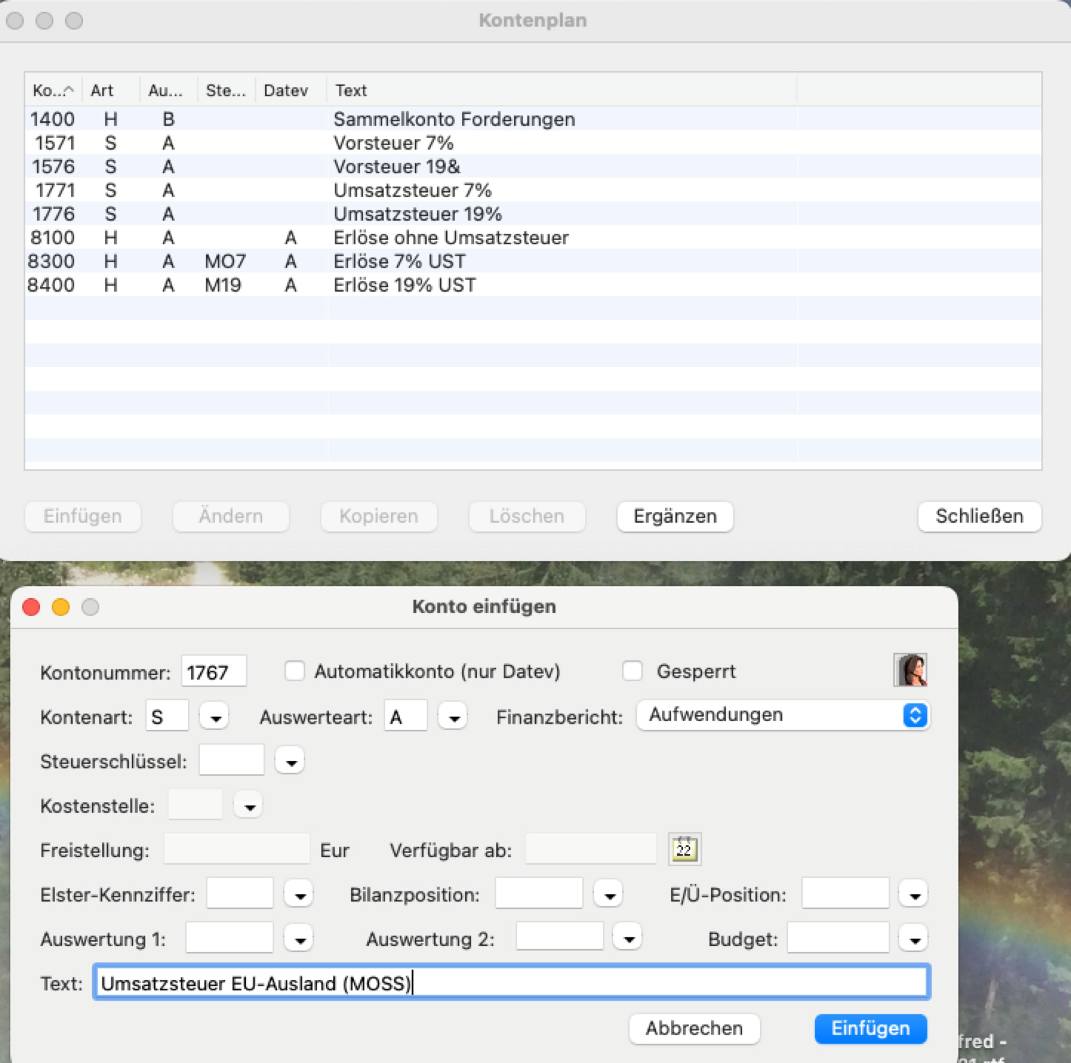This screenshot has width=1071, height=1063.
Task: Click into the Kontonummer input field
Action: pos(214,672)
